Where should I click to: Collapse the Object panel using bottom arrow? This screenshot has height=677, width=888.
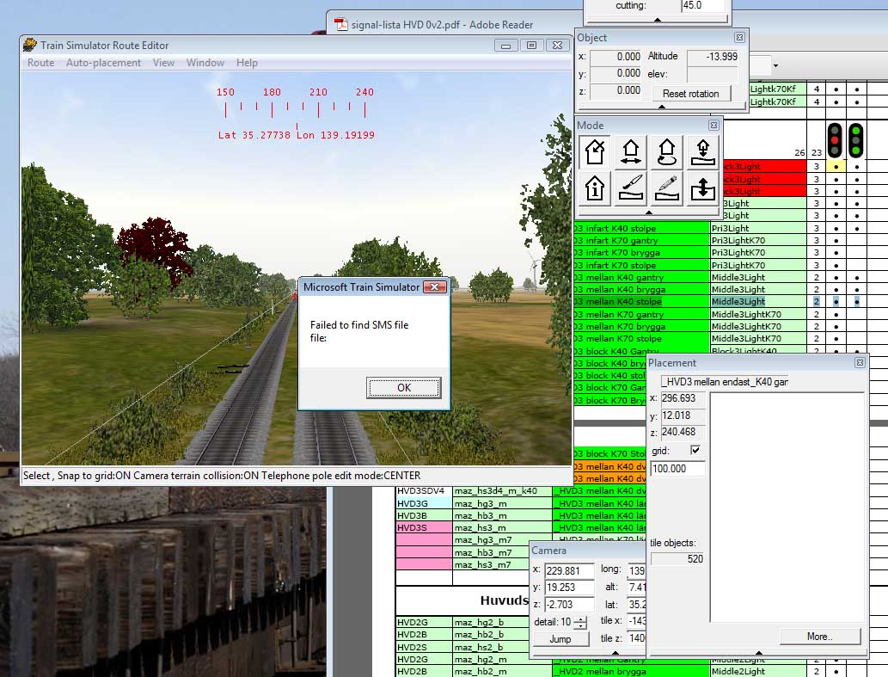pos(661,108)
